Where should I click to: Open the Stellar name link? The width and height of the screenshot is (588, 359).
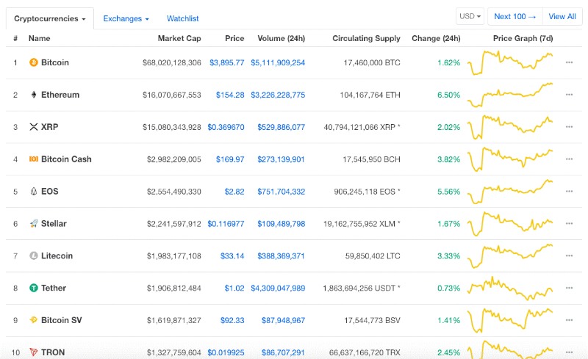(x=54, y=223)
